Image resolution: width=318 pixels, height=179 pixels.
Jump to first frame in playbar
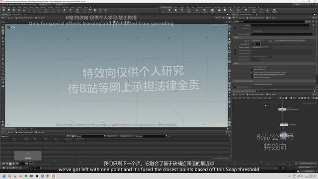click(x=3, y=164)
